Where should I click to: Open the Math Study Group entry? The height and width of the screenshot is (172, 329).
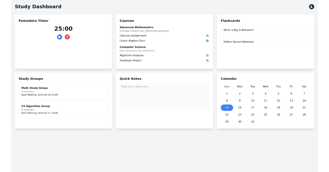pyautogui.click(x=63, y=91)
